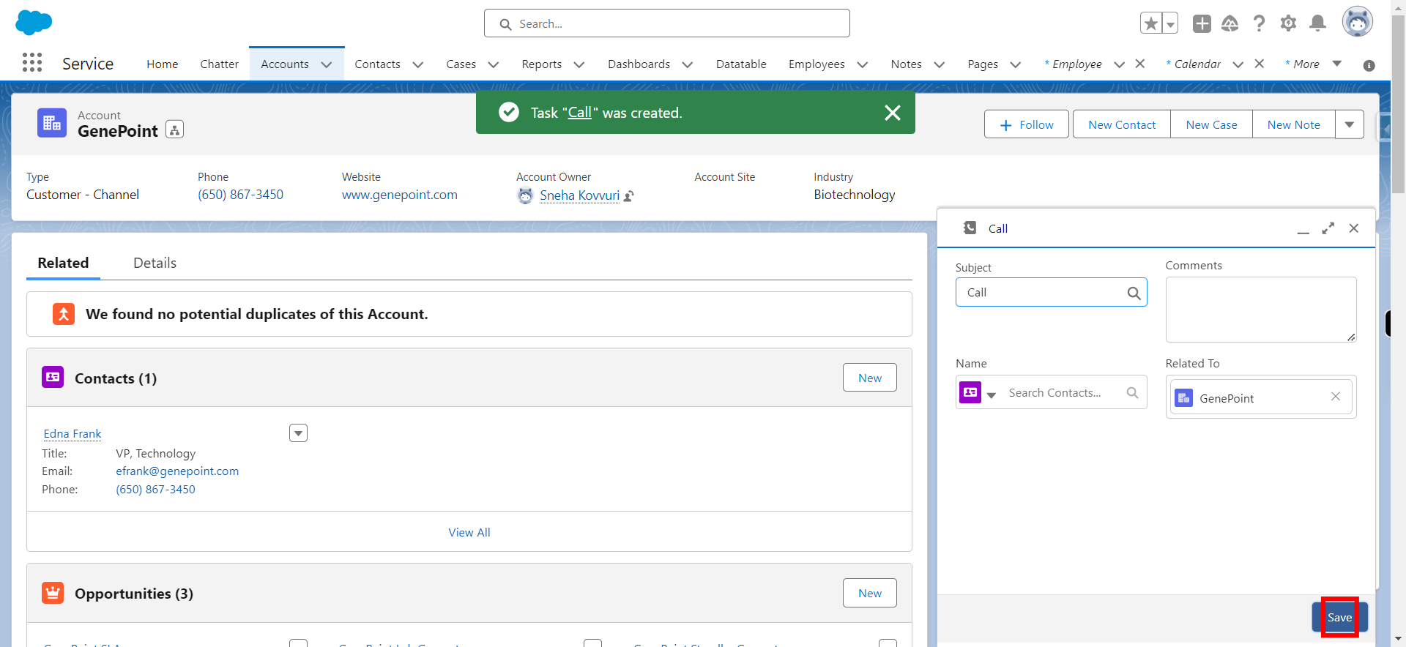This screenshot has width=1406, height=647.
Task: Open the Notifications bell icon
Action: (1317, 23)
